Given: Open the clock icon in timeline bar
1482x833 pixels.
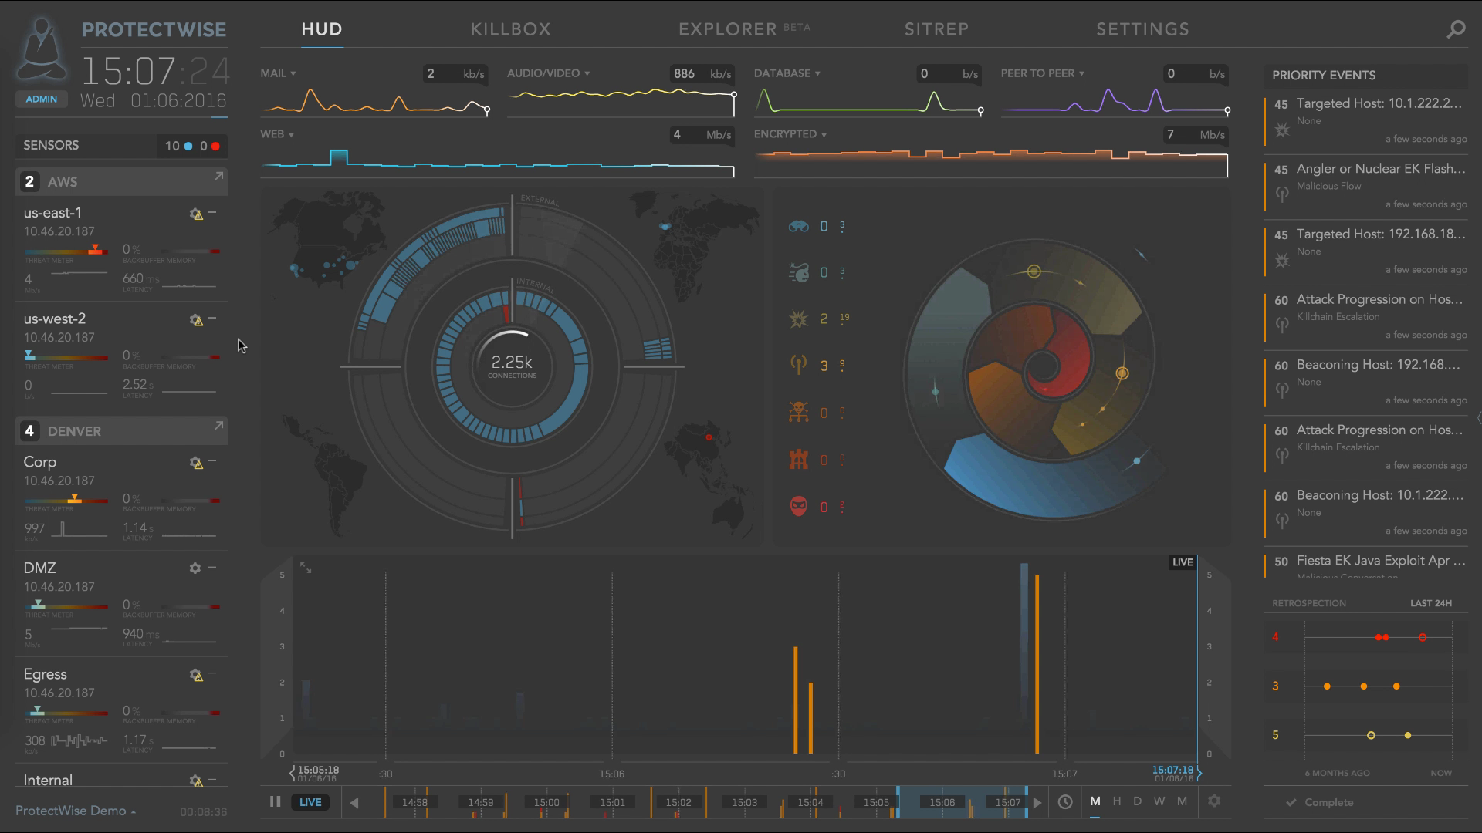Looking at the screenshot, I should [x=1065, y=802].
